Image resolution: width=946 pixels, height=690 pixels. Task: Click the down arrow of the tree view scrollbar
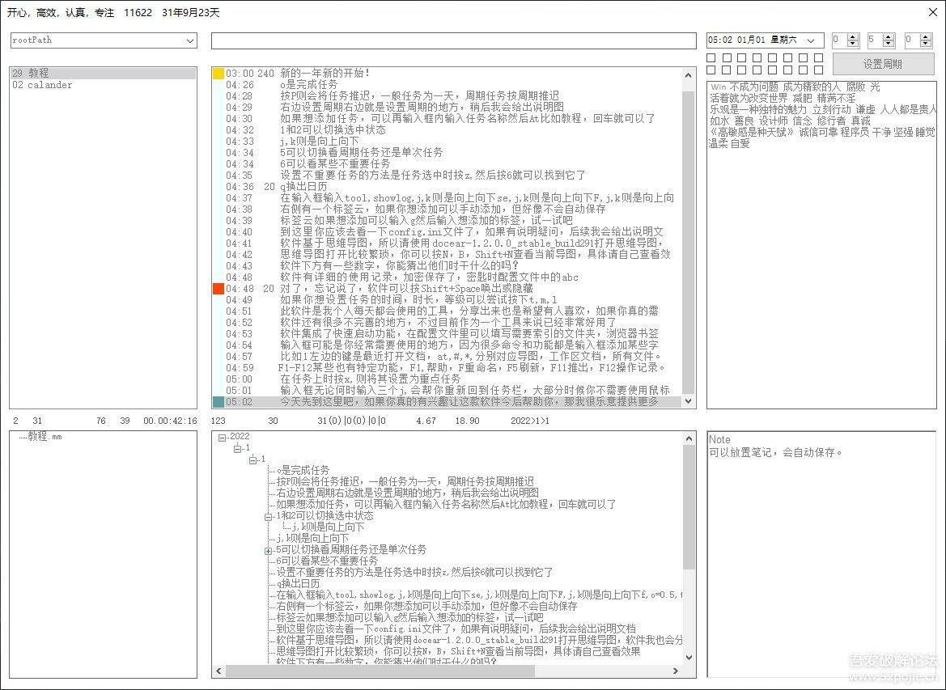(x=689, y=656)
